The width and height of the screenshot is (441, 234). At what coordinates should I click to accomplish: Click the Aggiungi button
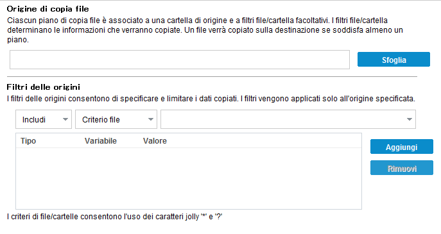402,147
